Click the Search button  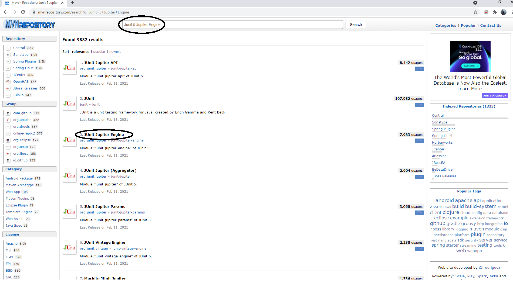coord(356,25)
